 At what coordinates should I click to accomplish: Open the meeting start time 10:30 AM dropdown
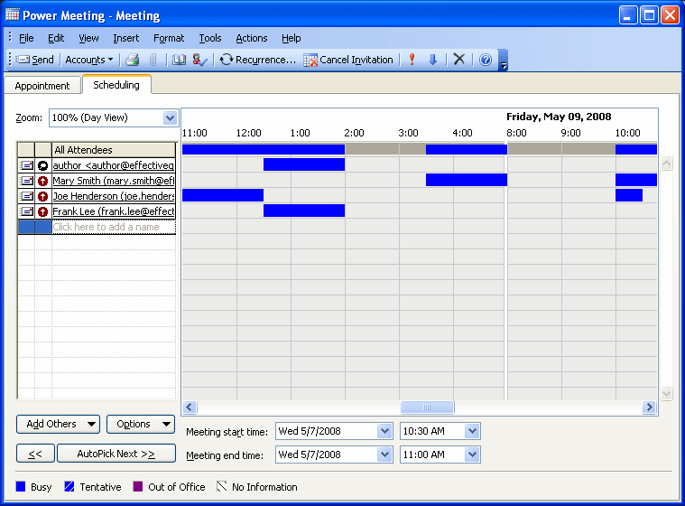click(x=472, y=431)
